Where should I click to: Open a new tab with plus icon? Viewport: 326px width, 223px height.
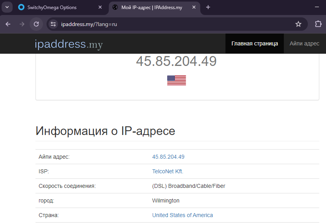click(x=208, y=7)
